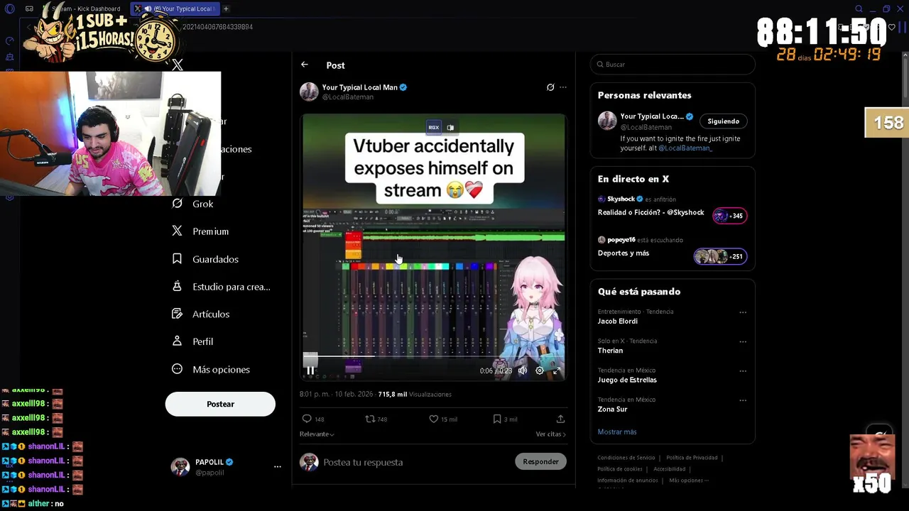Open video settings gear
This screenshot has height=511, width=909.
tap(540, 370)
